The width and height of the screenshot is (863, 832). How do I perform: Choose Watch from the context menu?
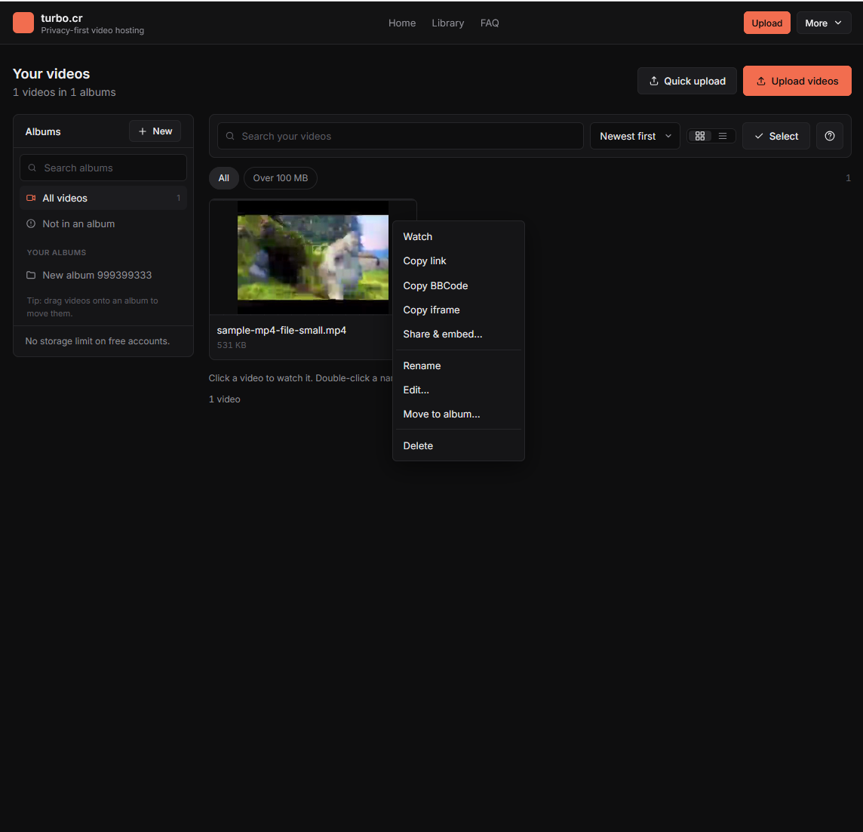click(x=458, y=237)
